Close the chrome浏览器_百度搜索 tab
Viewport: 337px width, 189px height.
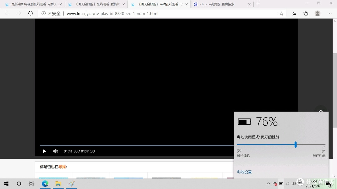click(249, 4)
